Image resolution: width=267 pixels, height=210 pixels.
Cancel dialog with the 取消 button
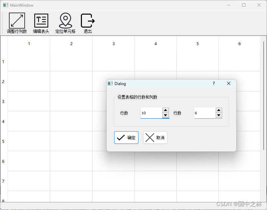tap(155, 138)
